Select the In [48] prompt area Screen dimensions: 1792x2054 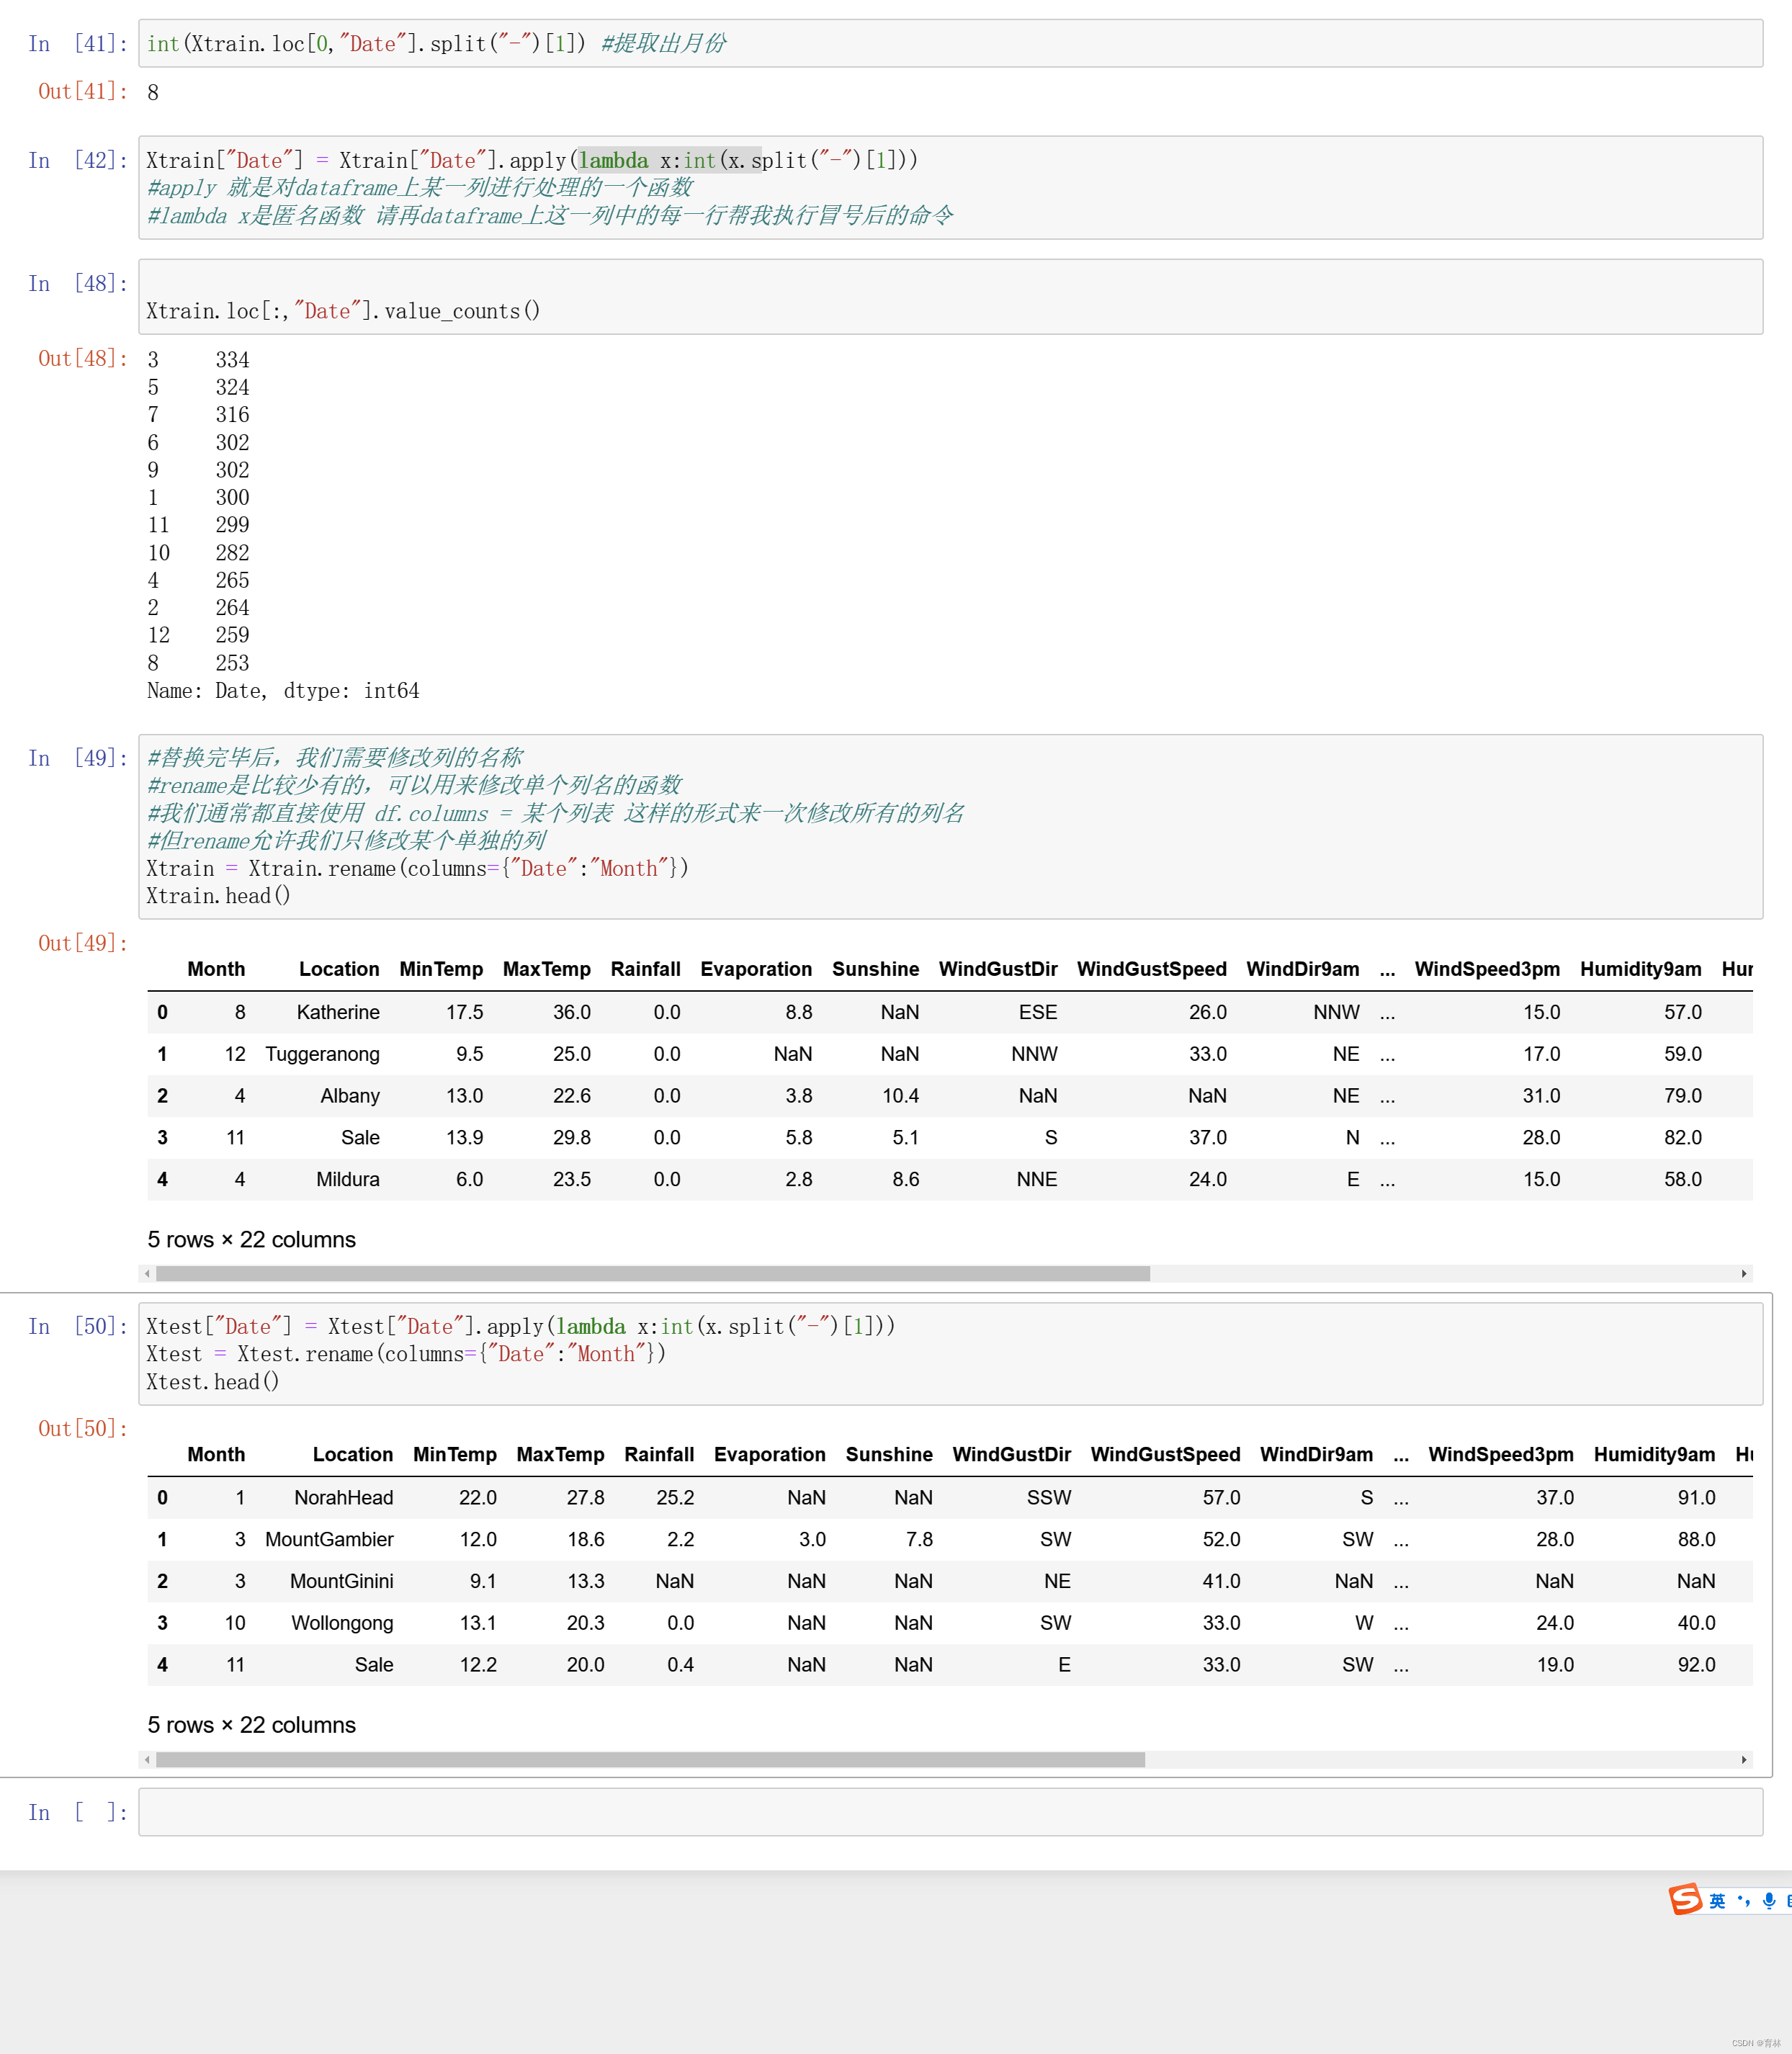pos(78,284)
